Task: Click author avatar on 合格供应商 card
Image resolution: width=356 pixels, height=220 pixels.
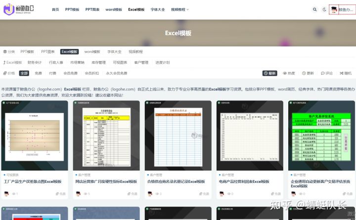Action: click(x=150, y=194)
